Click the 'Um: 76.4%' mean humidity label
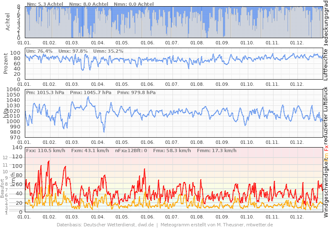The height and width of the screenshot is (228, 331). coord(39,51)
